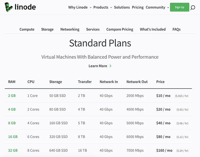Image resolution: width=200 pixels, height=157 pixels.
Task: Click the 2 Cores CPU cell
Action: click(33, 109)
